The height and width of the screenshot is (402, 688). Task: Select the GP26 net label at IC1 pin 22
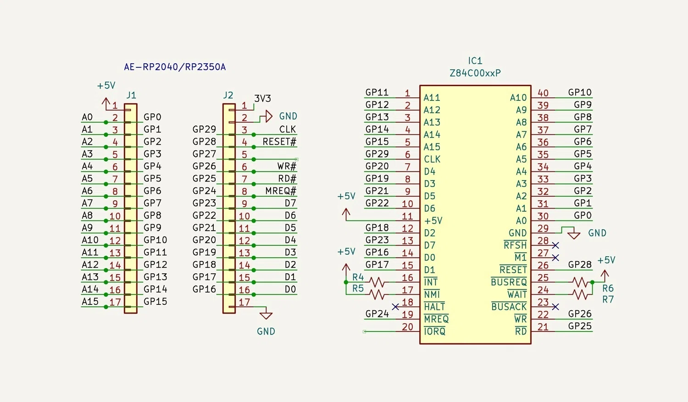point(580,314)
